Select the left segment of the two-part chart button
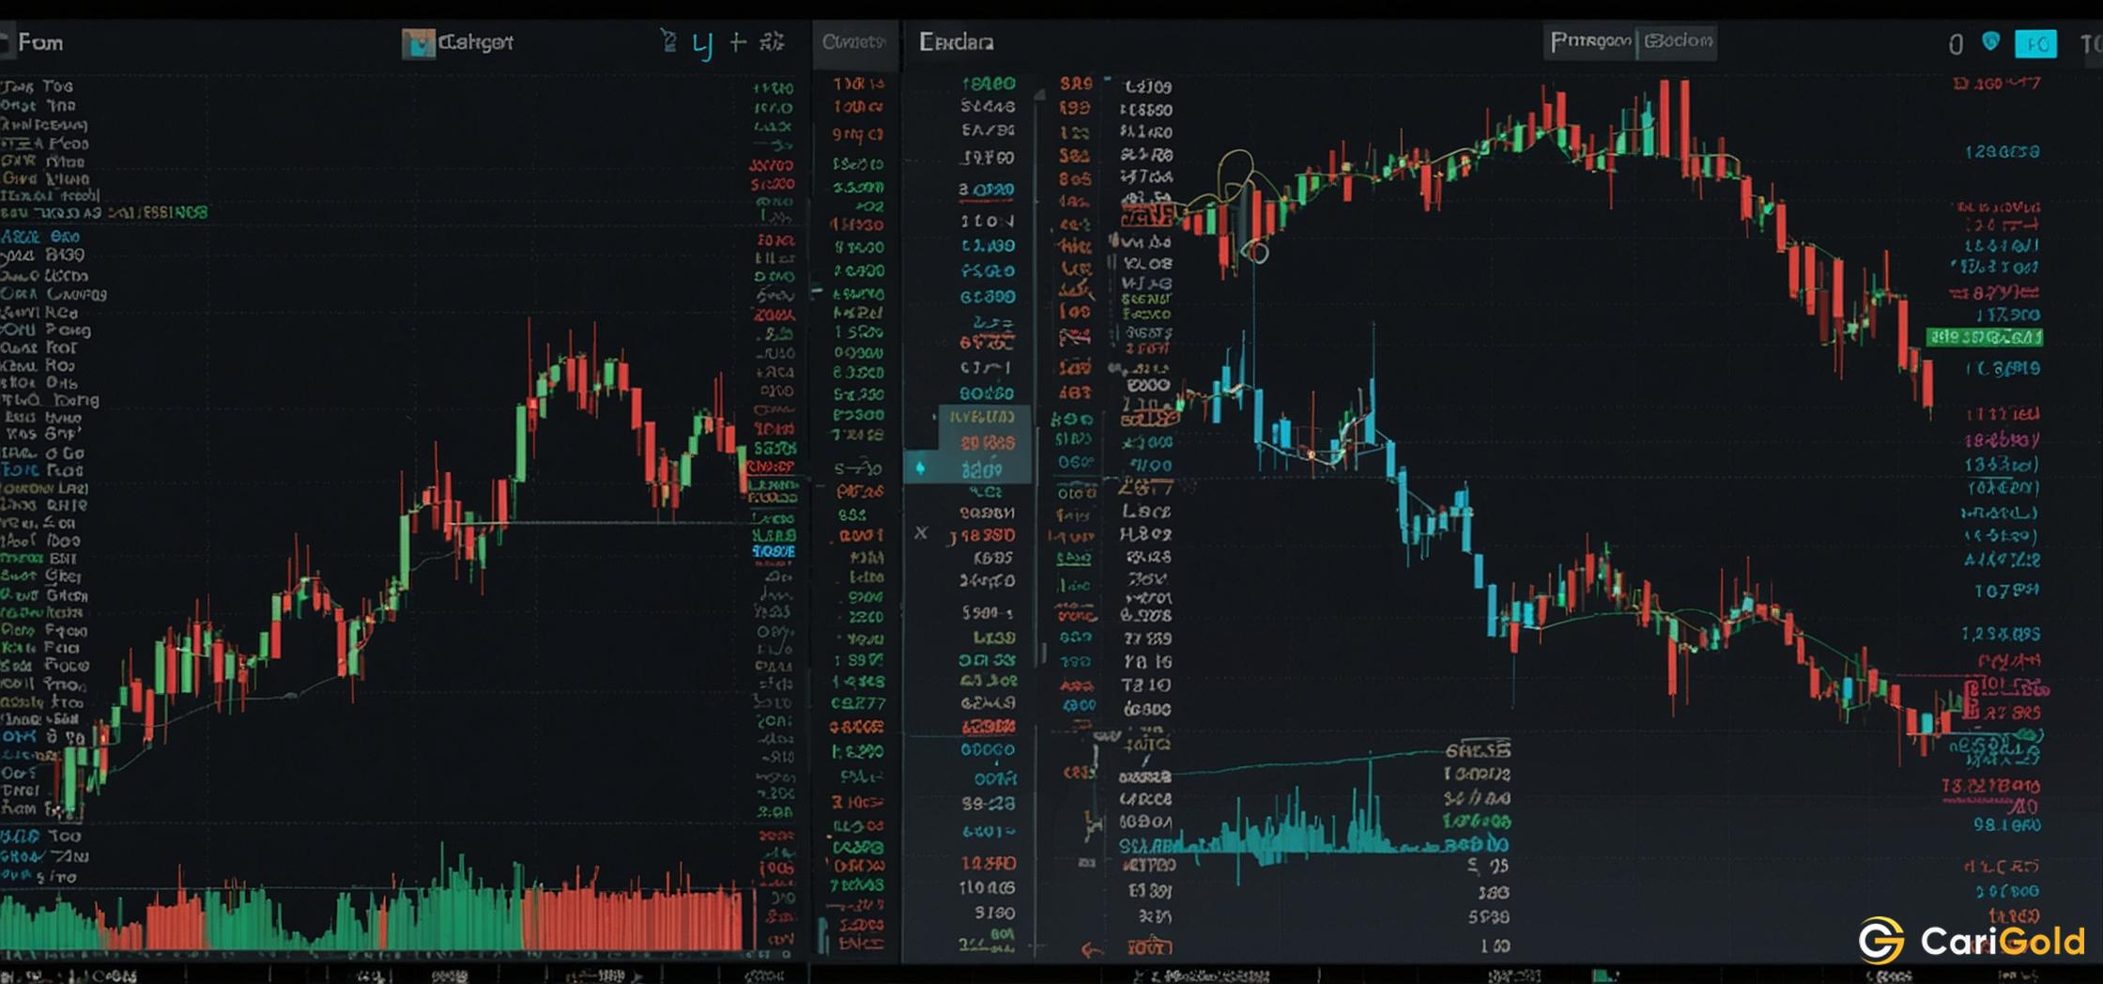This screenshot has height=984, width=2103. 1590,41
